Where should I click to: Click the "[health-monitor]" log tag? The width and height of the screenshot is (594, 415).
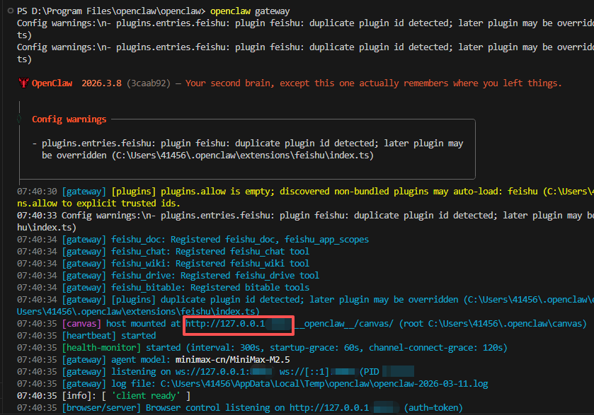(x=101, y=348)
